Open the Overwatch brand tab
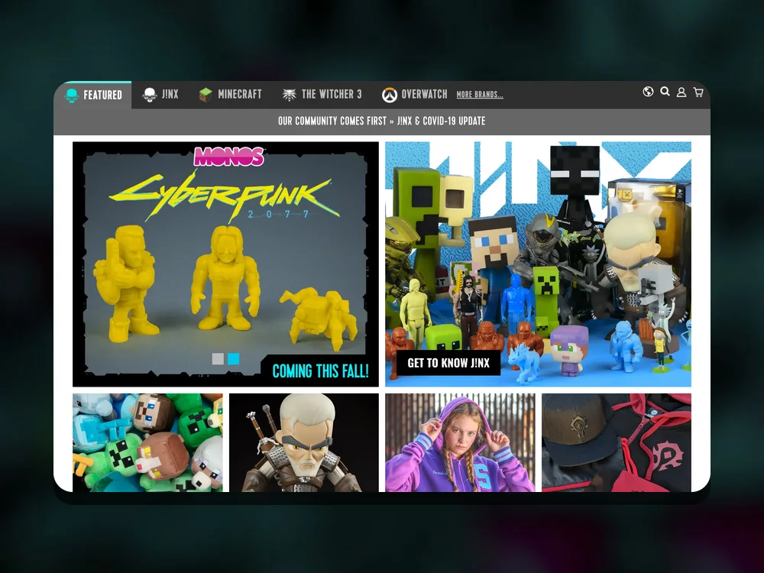The image size is (764, 573). pos(415,95)
